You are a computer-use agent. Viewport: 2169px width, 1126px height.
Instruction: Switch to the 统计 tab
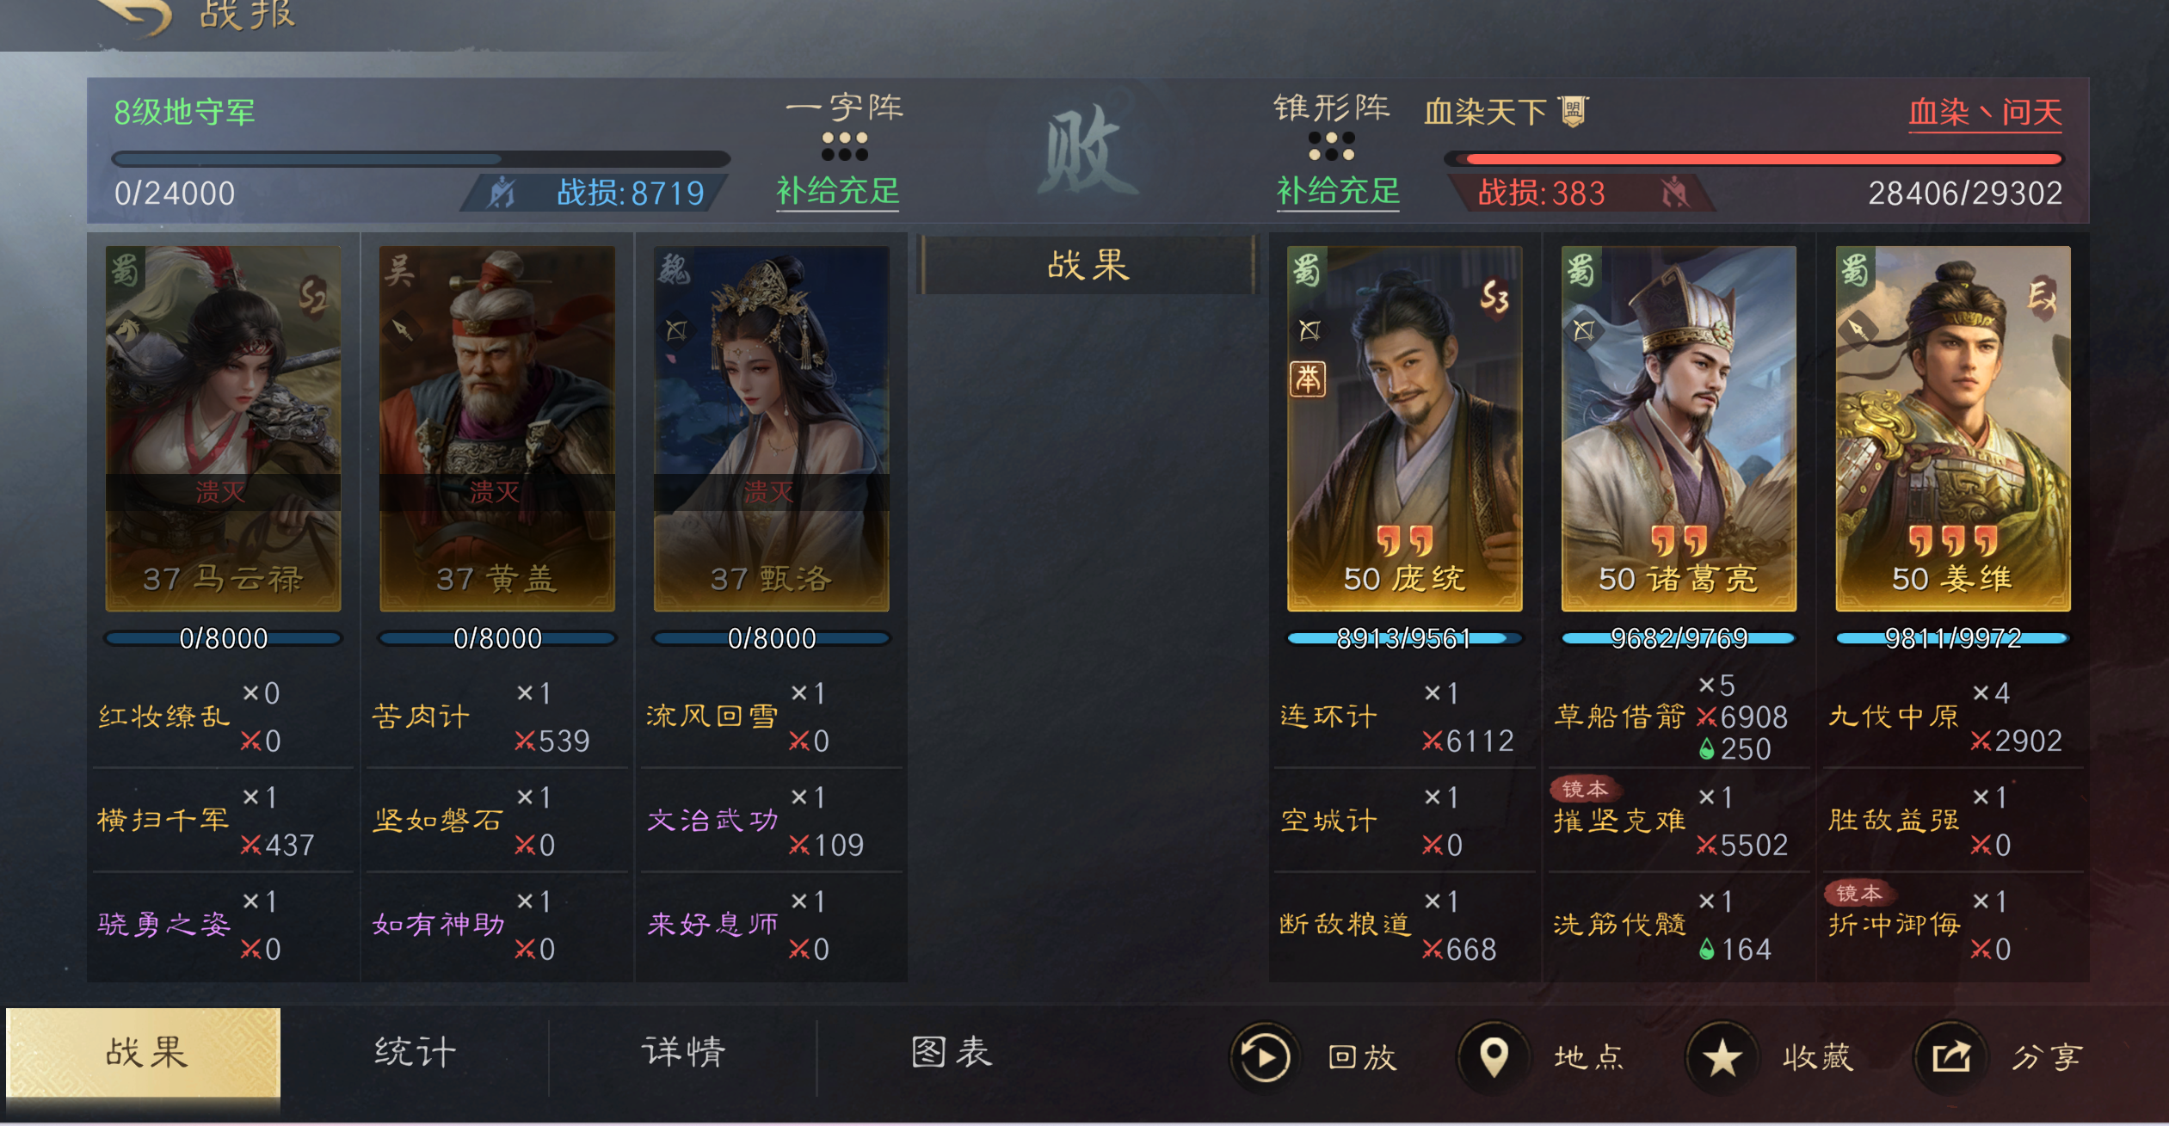pyautogui.click(x=415, y=1051)
